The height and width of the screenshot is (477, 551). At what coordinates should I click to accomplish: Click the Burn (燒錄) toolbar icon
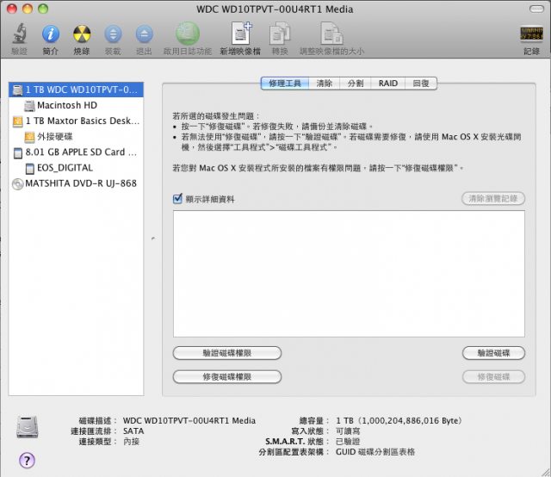[x=82, y=34]
